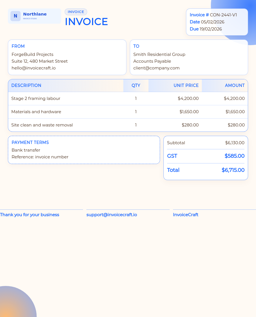Click Suite 12, 480 Market Street address
This screenshot has width=256, height=317.
tap(40, 61)
